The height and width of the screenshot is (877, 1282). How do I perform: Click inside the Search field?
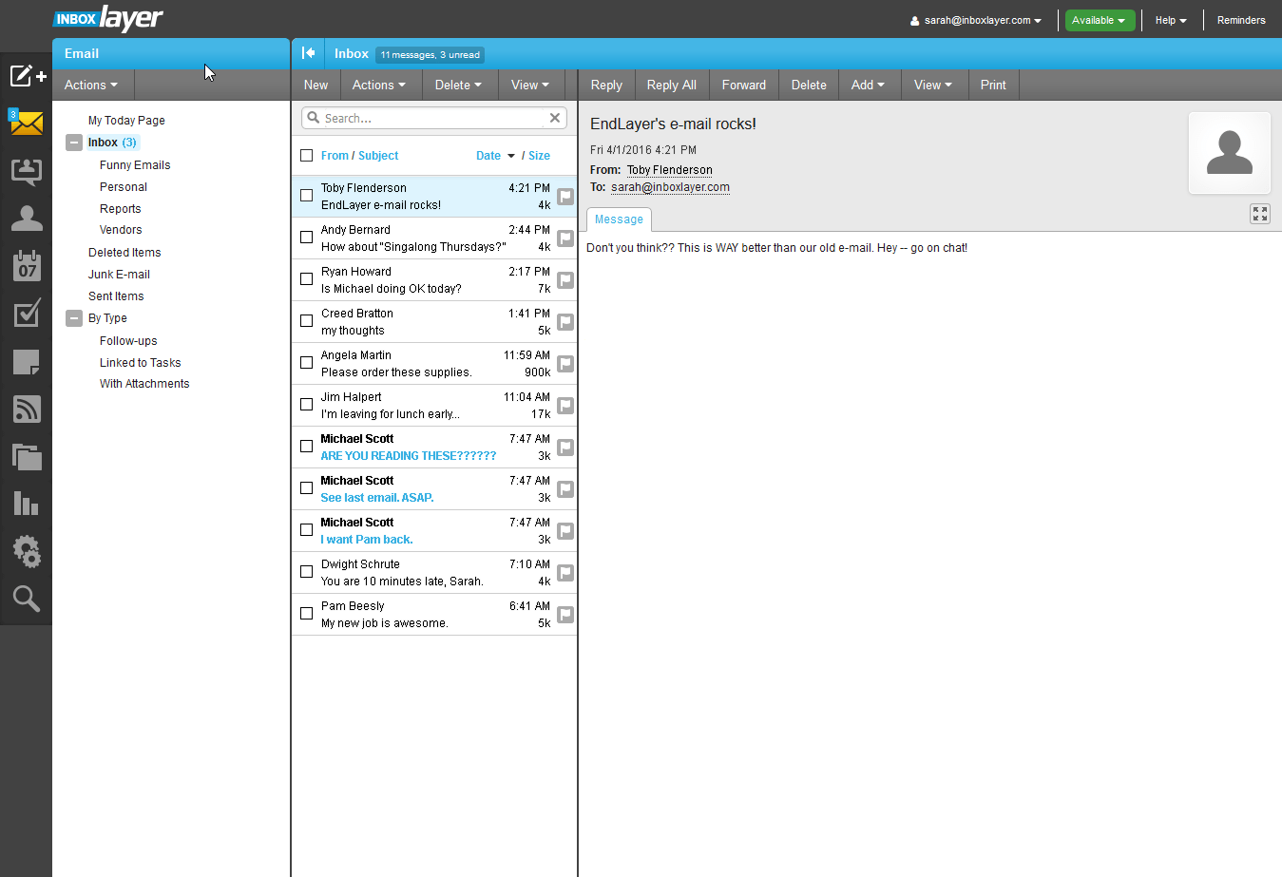(428, 117)
